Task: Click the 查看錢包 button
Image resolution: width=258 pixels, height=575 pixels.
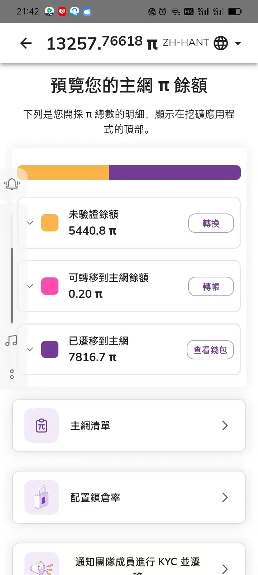Action: 210,350
